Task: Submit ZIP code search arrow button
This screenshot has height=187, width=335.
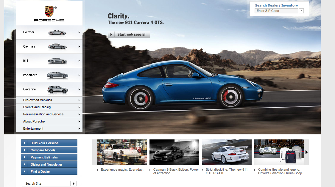Action: (x=301, y=11)
